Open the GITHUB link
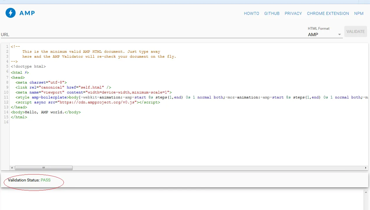The width and height of the screenshot is (370, 210). pos(272,13)
